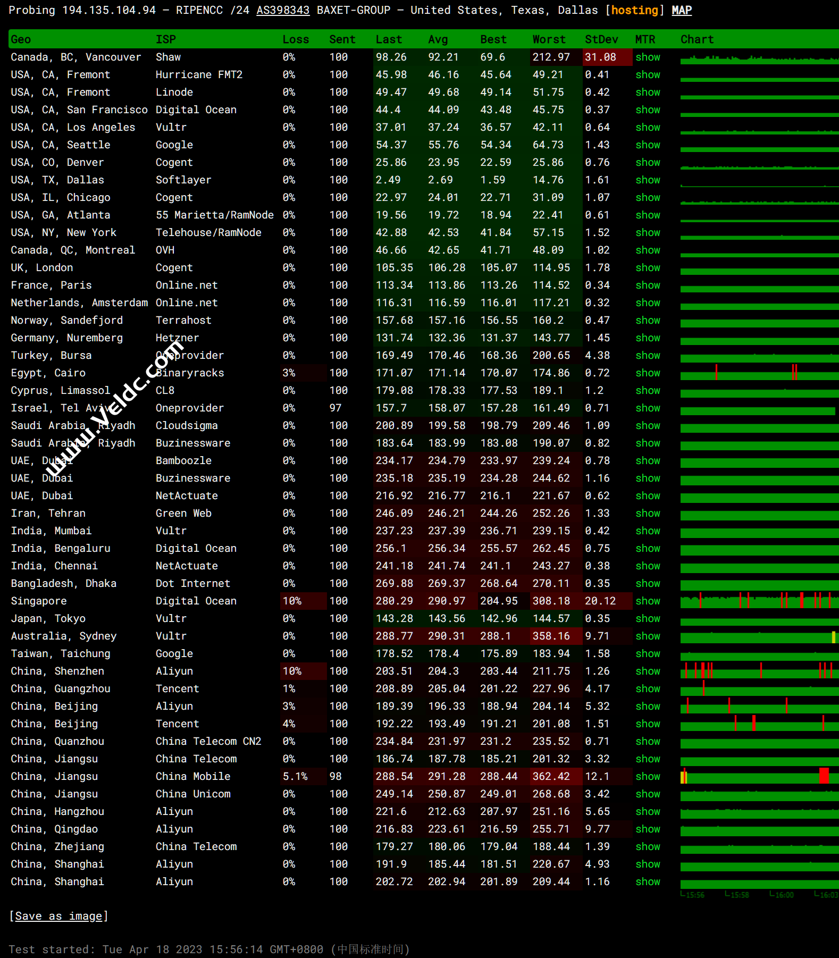Show MTR for Jiangsu China Mobile row
Screen dimensions: 839x958
pyautogui.click(x=648, y=776)
